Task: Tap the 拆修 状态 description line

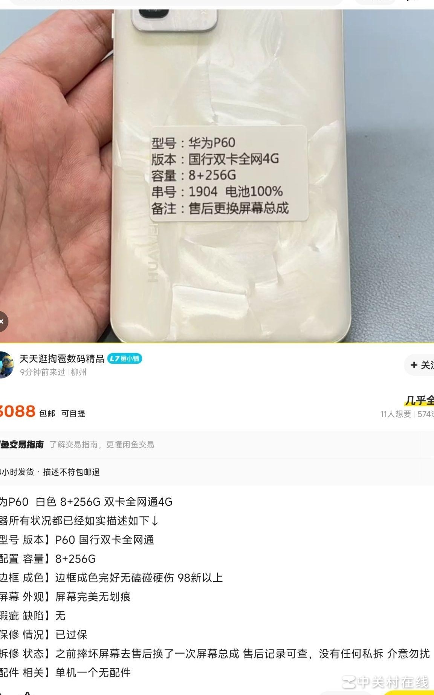Action: pyautogui.click(x=215, y=653)
